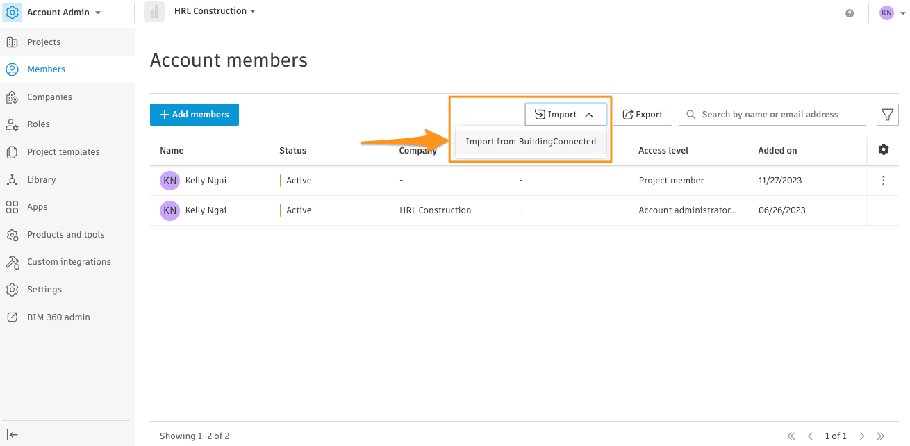Open the help question mark icon

850,13
